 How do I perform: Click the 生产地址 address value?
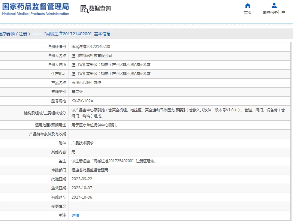click(x=111, y=74)
